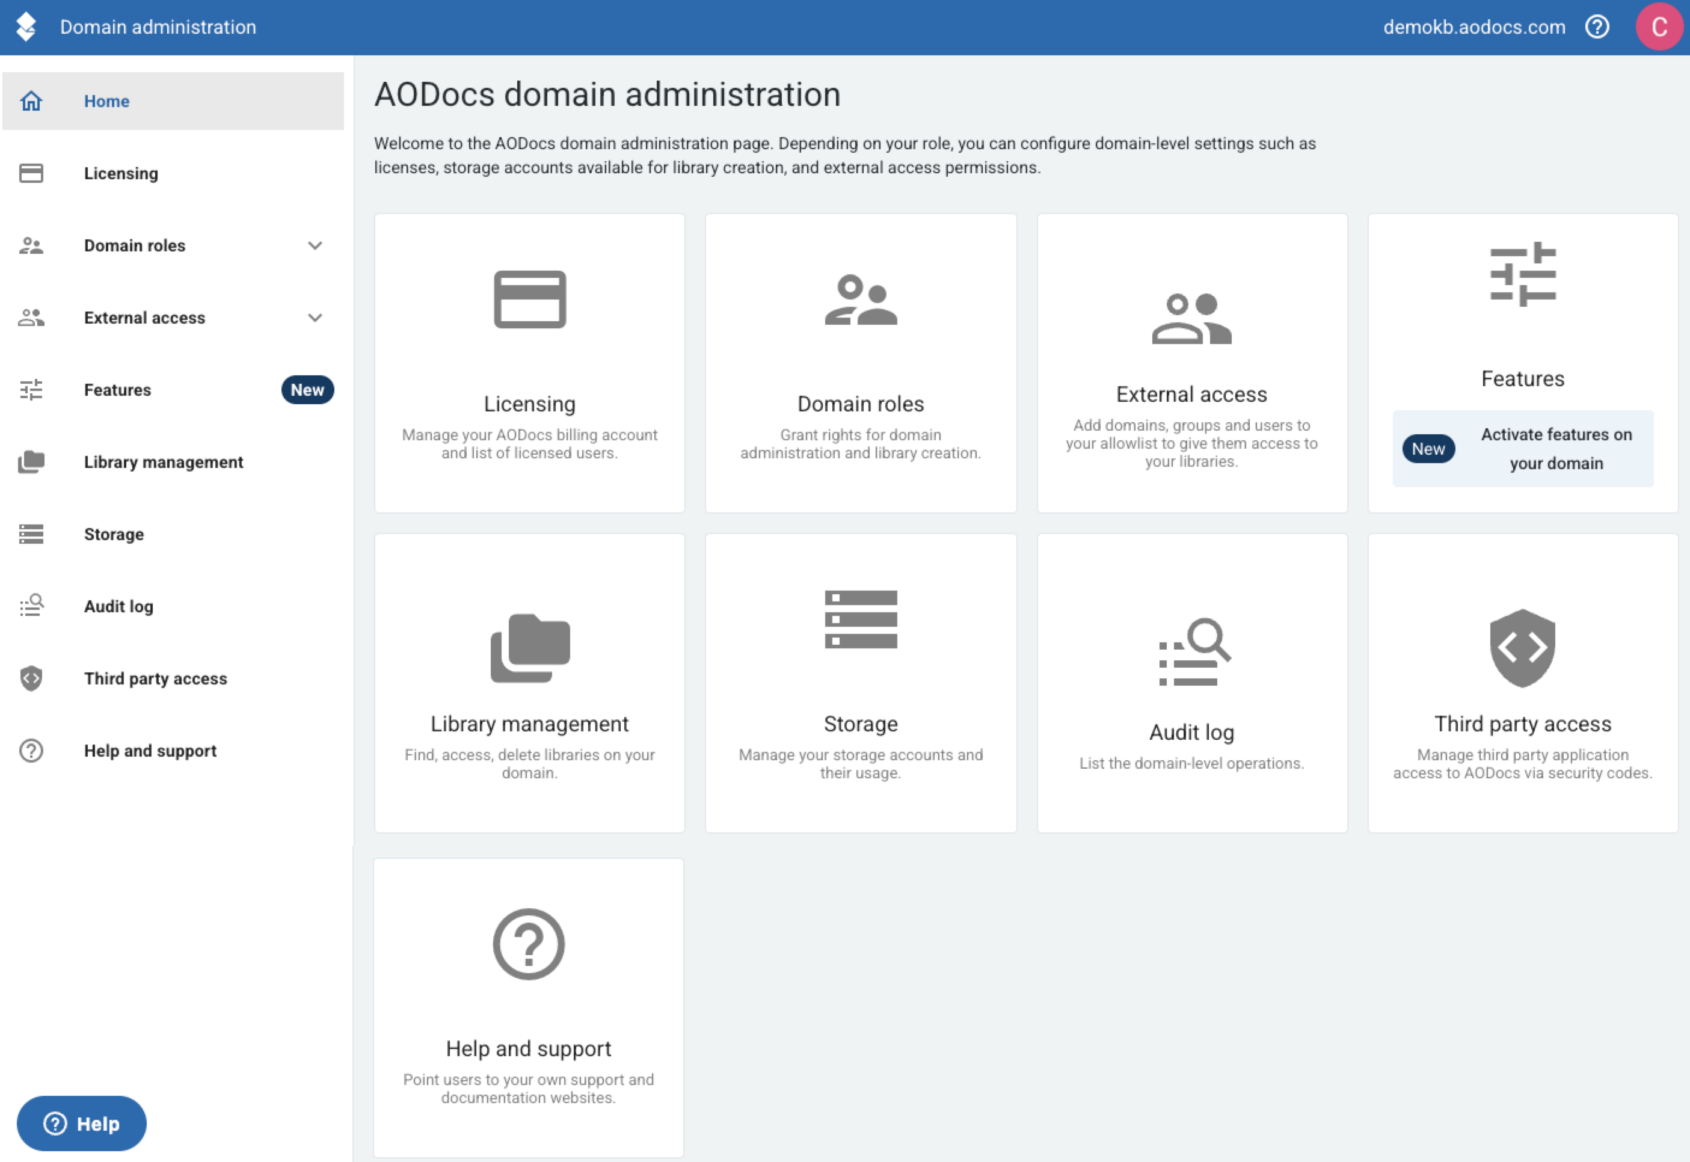Expand the Domain roles chevron in sidebar

[315, 245]
